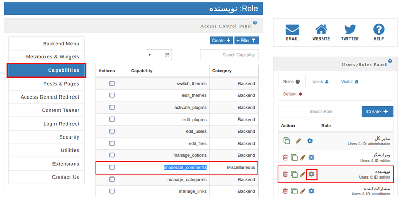Open the Posts & Pages section
Viewport: 404px width, 197px height.
pyautogui.click(x=46, y=84)
